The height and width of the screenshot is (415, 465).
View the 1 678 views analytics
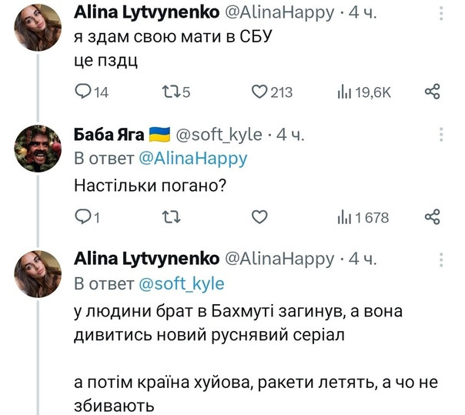(x=343, y=217)
